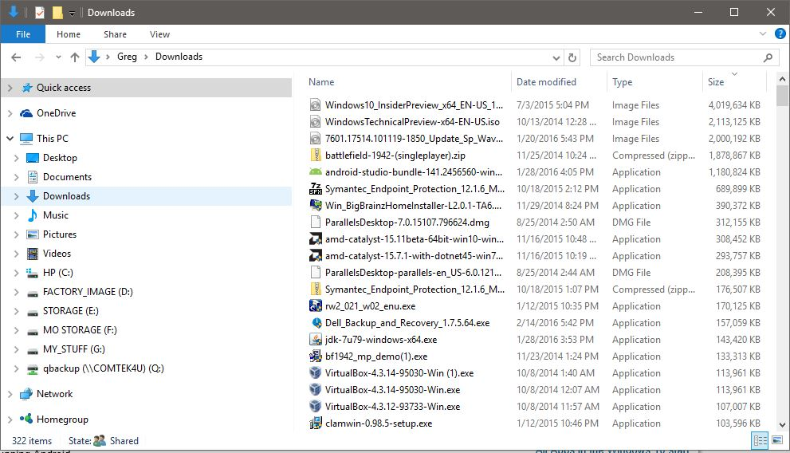Switch to the Share ribbon tab
Image resolution: width=790 pixels, height=453 pixels.
click(115, 34)
